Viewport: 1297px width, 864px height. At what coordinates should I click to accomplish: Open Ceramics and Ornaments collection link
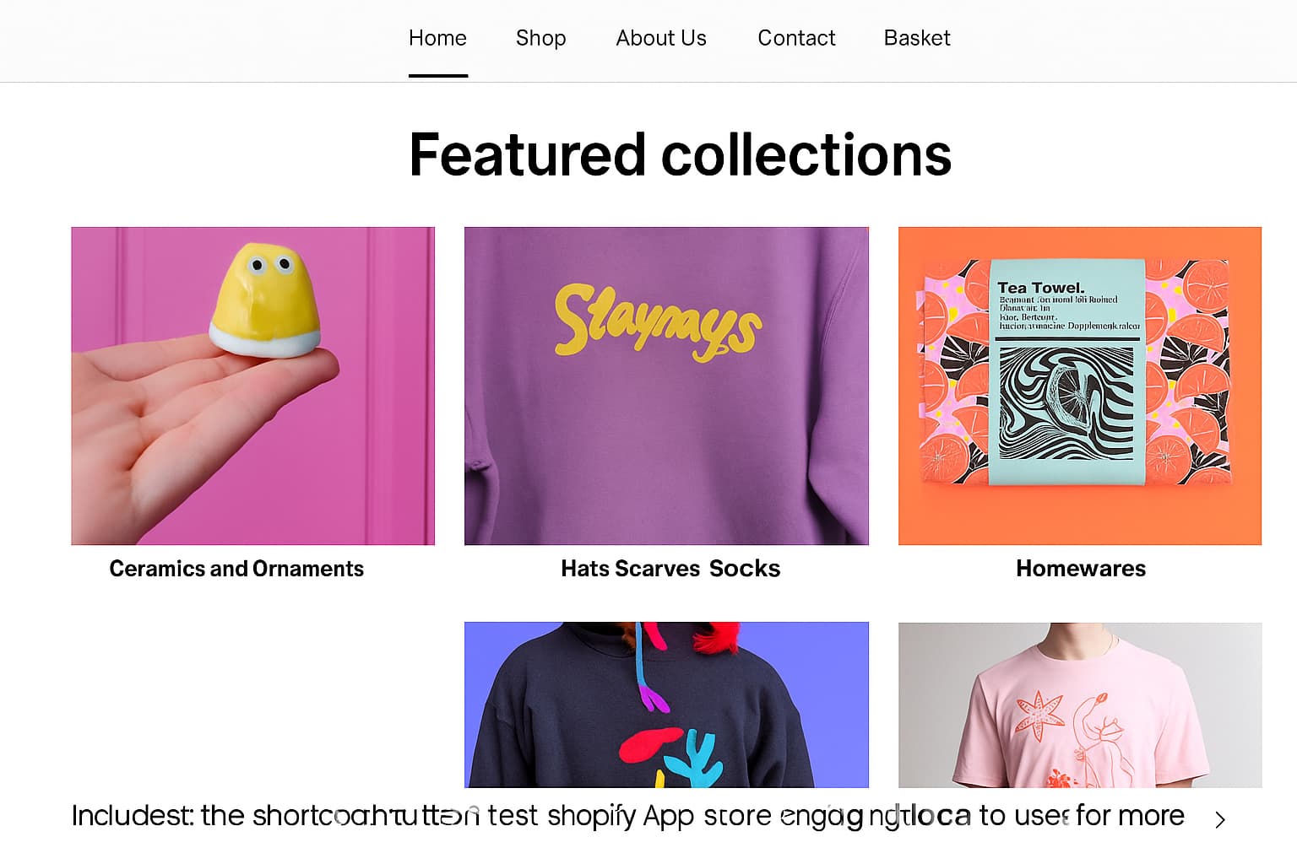(236, 569)
